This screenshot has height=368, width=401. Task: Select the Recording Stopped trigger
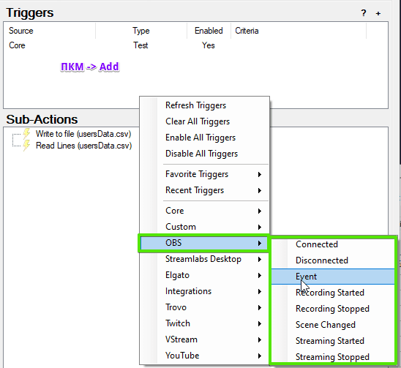(333, 309)
